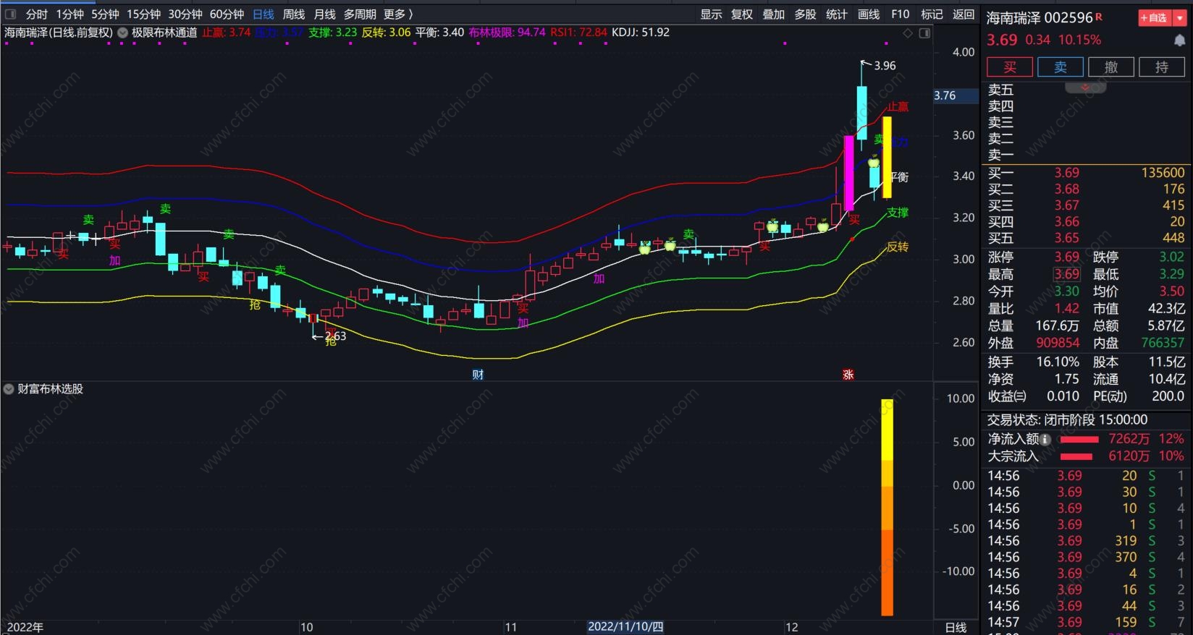
Task: Switch to 分时 view
Action: pyautogui.click(x=36, y=14)
